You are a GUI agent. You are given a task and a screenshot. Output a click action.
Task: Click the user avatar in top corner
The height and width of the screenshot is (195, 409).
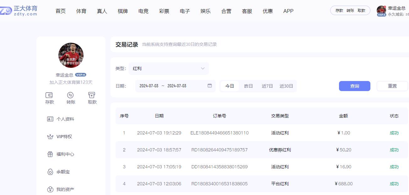[381, 10]
